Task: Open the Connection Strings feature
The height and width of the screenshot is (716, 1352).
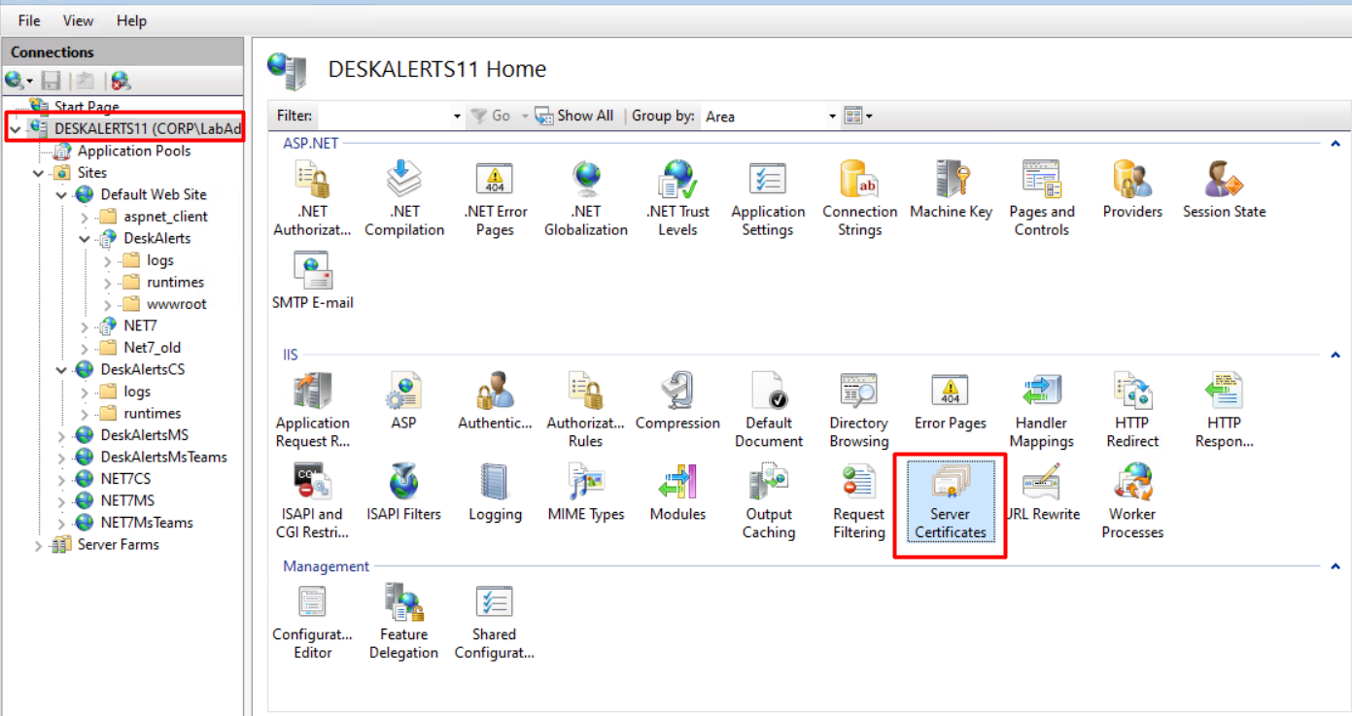Action: [859, 200]
